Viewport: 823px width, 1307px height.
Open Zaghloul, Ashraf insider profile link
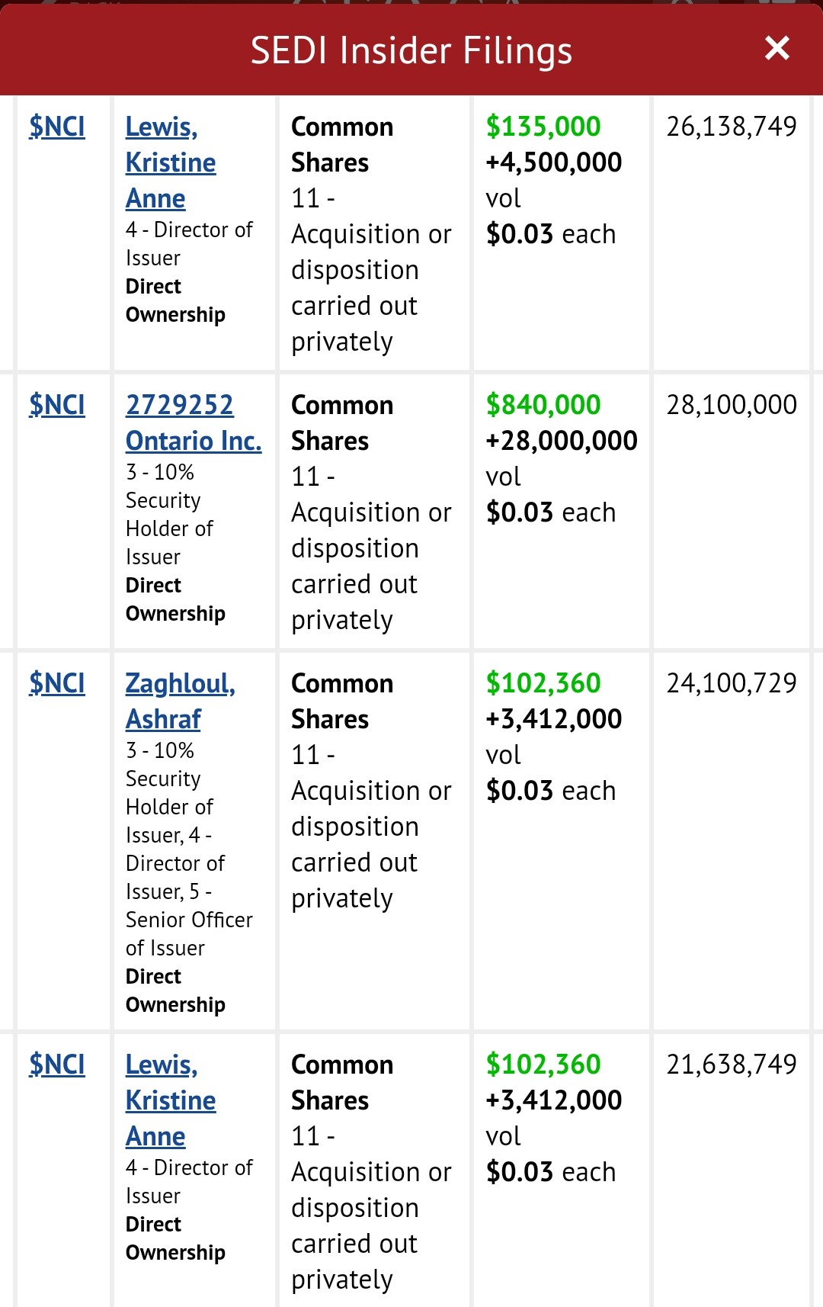180,701
